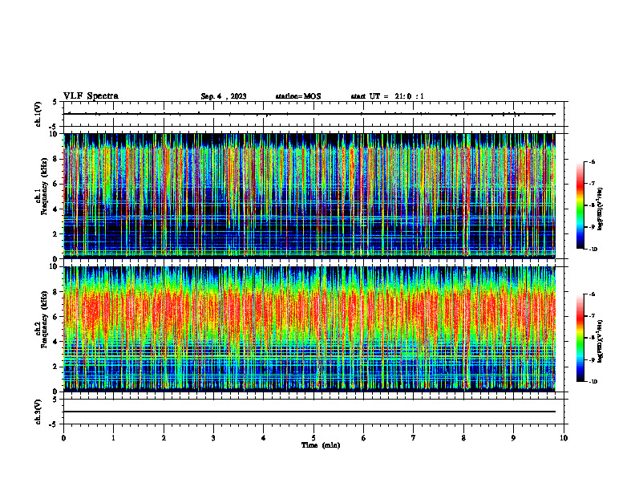
Task: Click the "ch.2 Frequency (kHz)" axis label
Action: pyautogui.click(x=41, y=319)
